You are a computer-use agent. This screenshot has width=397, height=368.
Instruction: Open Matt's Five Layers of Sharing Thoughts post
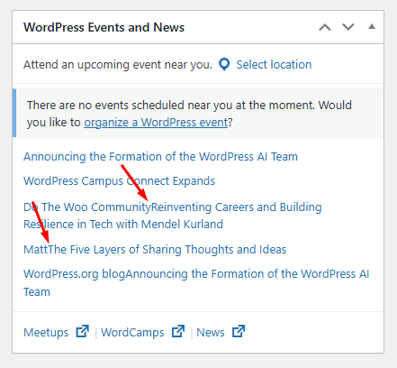click(155, 250)
